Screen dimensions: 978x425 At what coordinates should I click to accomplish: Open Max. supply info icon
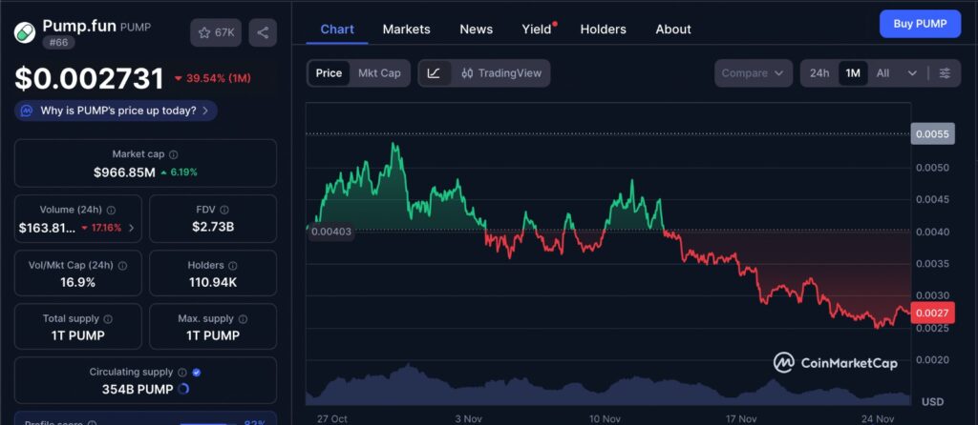coord(243,318)
